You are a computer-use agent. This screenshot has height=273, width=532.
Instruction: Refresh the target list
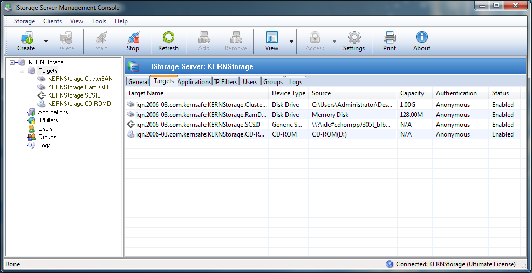(x=168, y=37)
